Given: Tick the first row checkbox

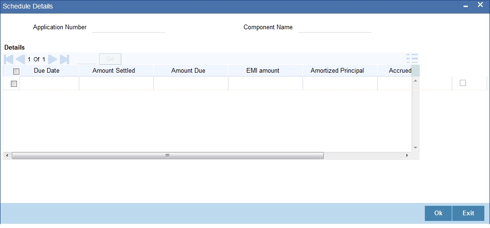Looking at the screenshot, I should click(x=14, y=84).
